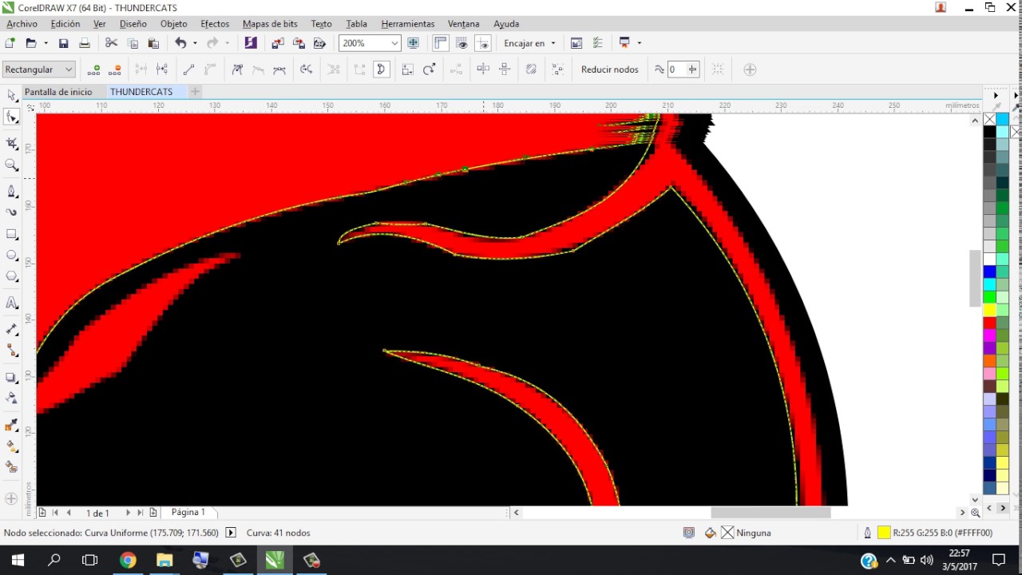Select the Connector tool
The width and height of the screenshot is (1022, 575).
point(11,351)
